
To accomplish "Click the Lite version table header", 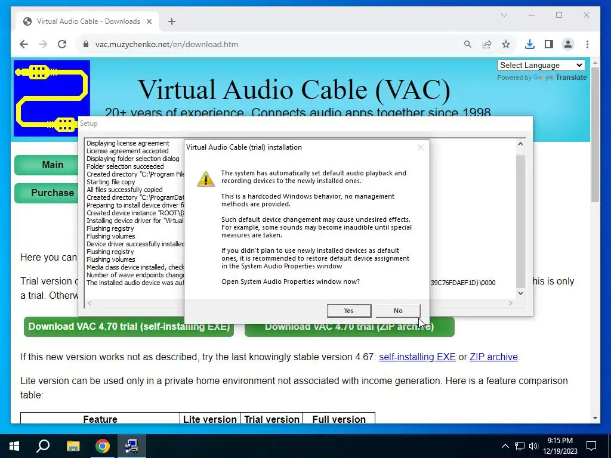I will click(210, 419).
